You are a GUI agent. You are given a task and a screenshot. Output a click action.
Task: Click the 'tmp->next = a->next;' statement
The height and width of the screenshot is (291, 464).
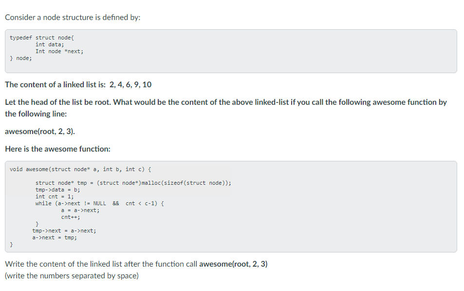pyautogui.click(x=64, y=231)
